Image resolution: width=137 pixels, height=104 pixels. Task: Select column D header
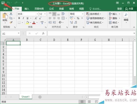(x=54, y=40)
